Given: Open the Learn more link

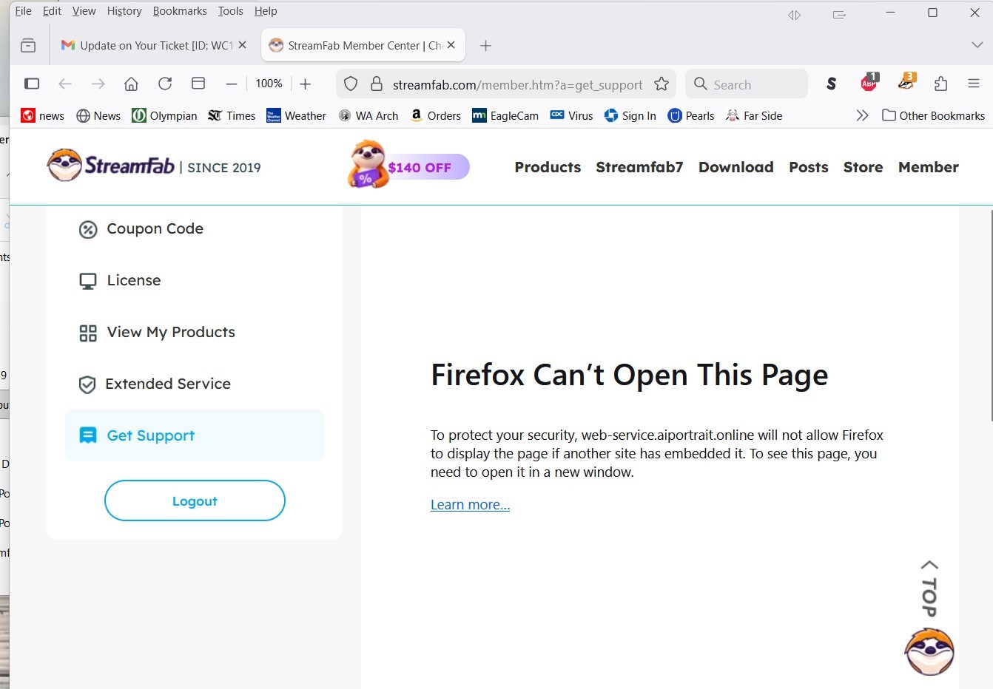Looking at the screenshot, I should [471, 504].
